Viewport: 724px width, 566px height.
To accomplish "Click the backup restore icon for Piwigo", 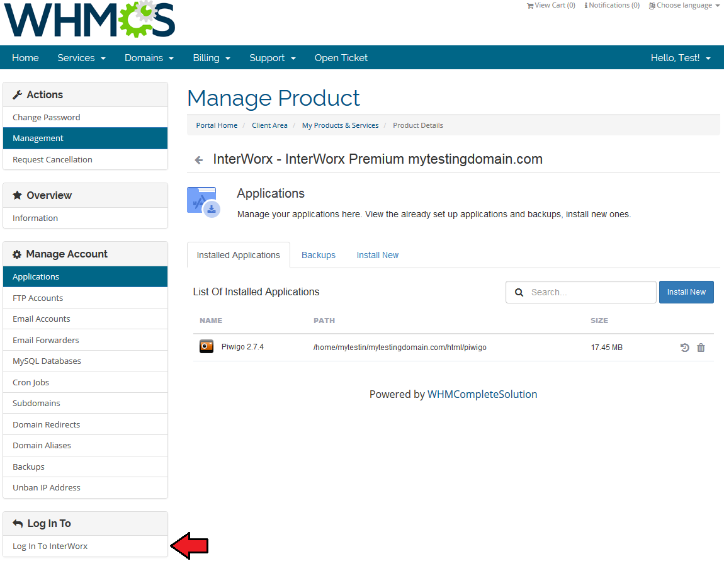I will 685,348.
